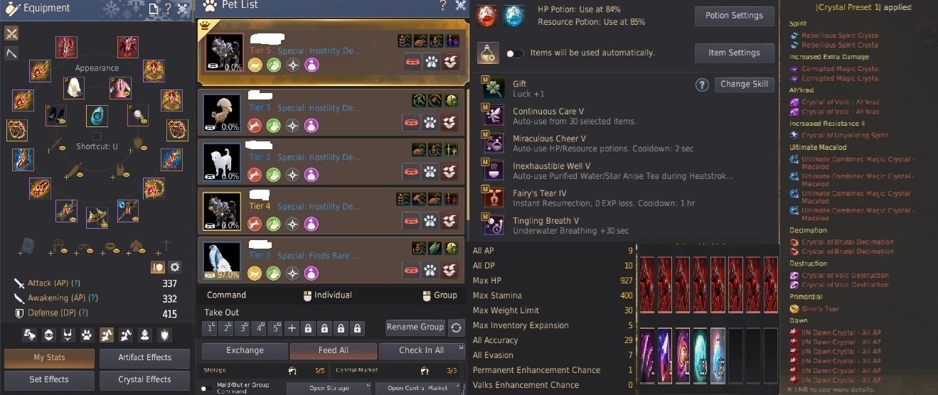Switch to the Artifact Effects tab
Viewport: 938px width, 395px height.
144,358
